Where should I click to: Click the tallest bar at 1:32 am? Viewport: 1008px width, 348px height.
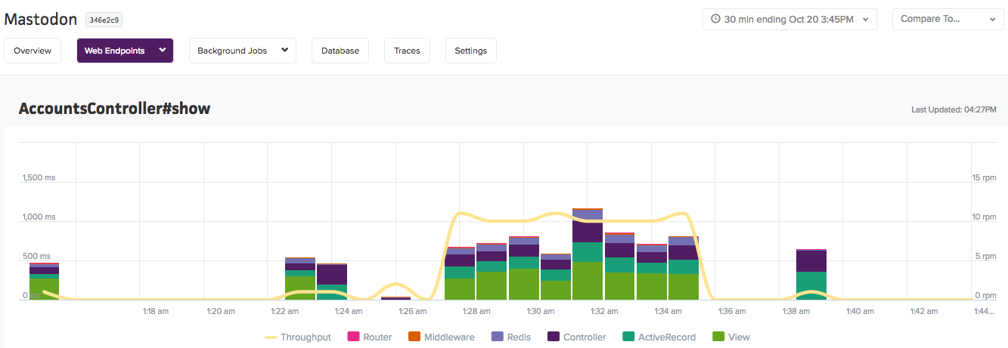pos(588,254)
